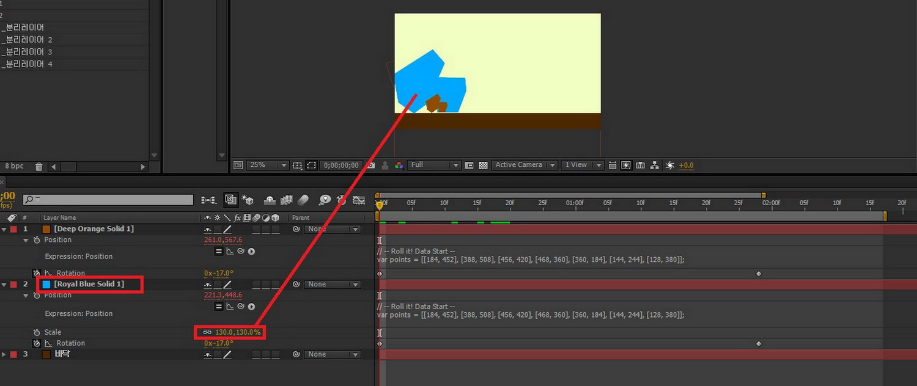The width and height of the screenshot is (917, 386).
Task: Toggle Enable Expression on Deep Orange Position
Action: pyautogui.click(x=219, y=251)
